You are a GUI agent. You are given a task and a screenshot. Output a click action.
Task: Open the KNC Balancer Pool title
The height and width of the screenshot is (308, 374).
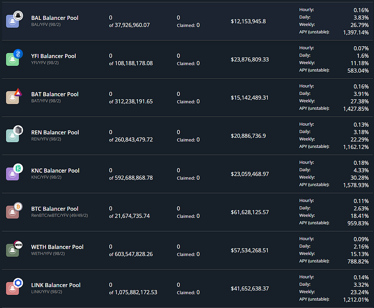coord(55,171)
